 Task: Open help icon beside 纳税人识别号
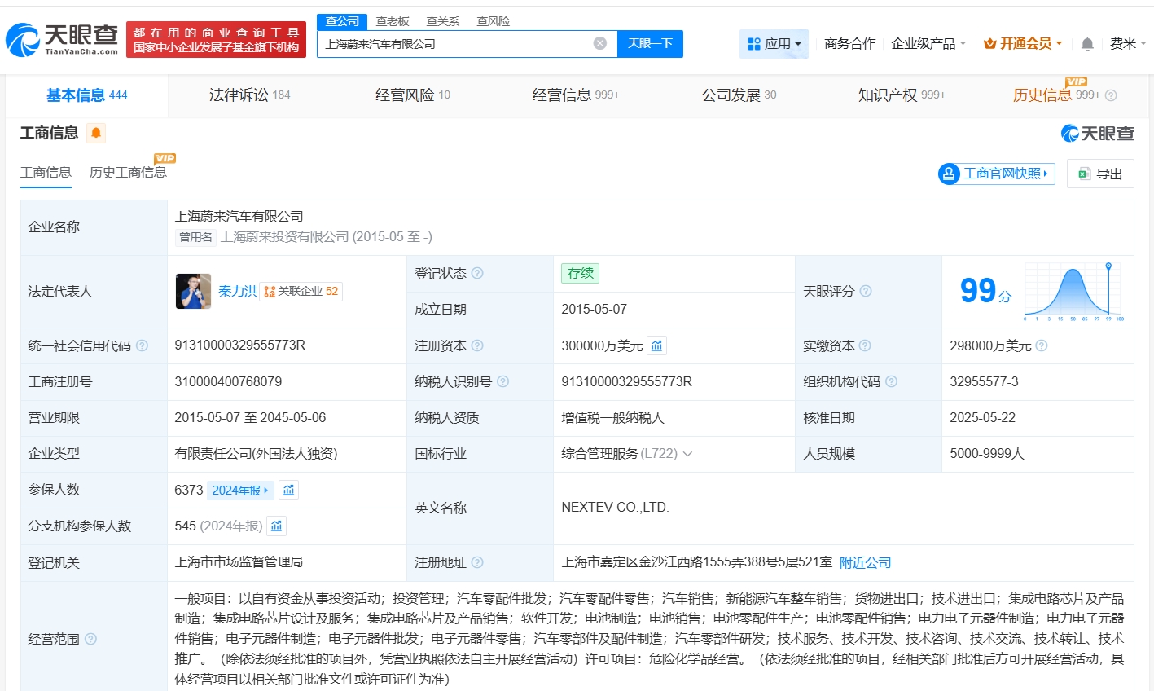pos(502,381)
